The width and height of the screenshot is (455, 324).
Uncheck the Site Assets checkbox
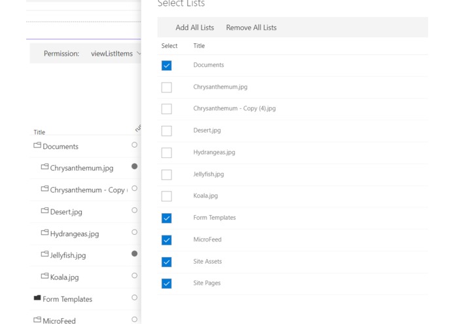click(x=166, y=262)
